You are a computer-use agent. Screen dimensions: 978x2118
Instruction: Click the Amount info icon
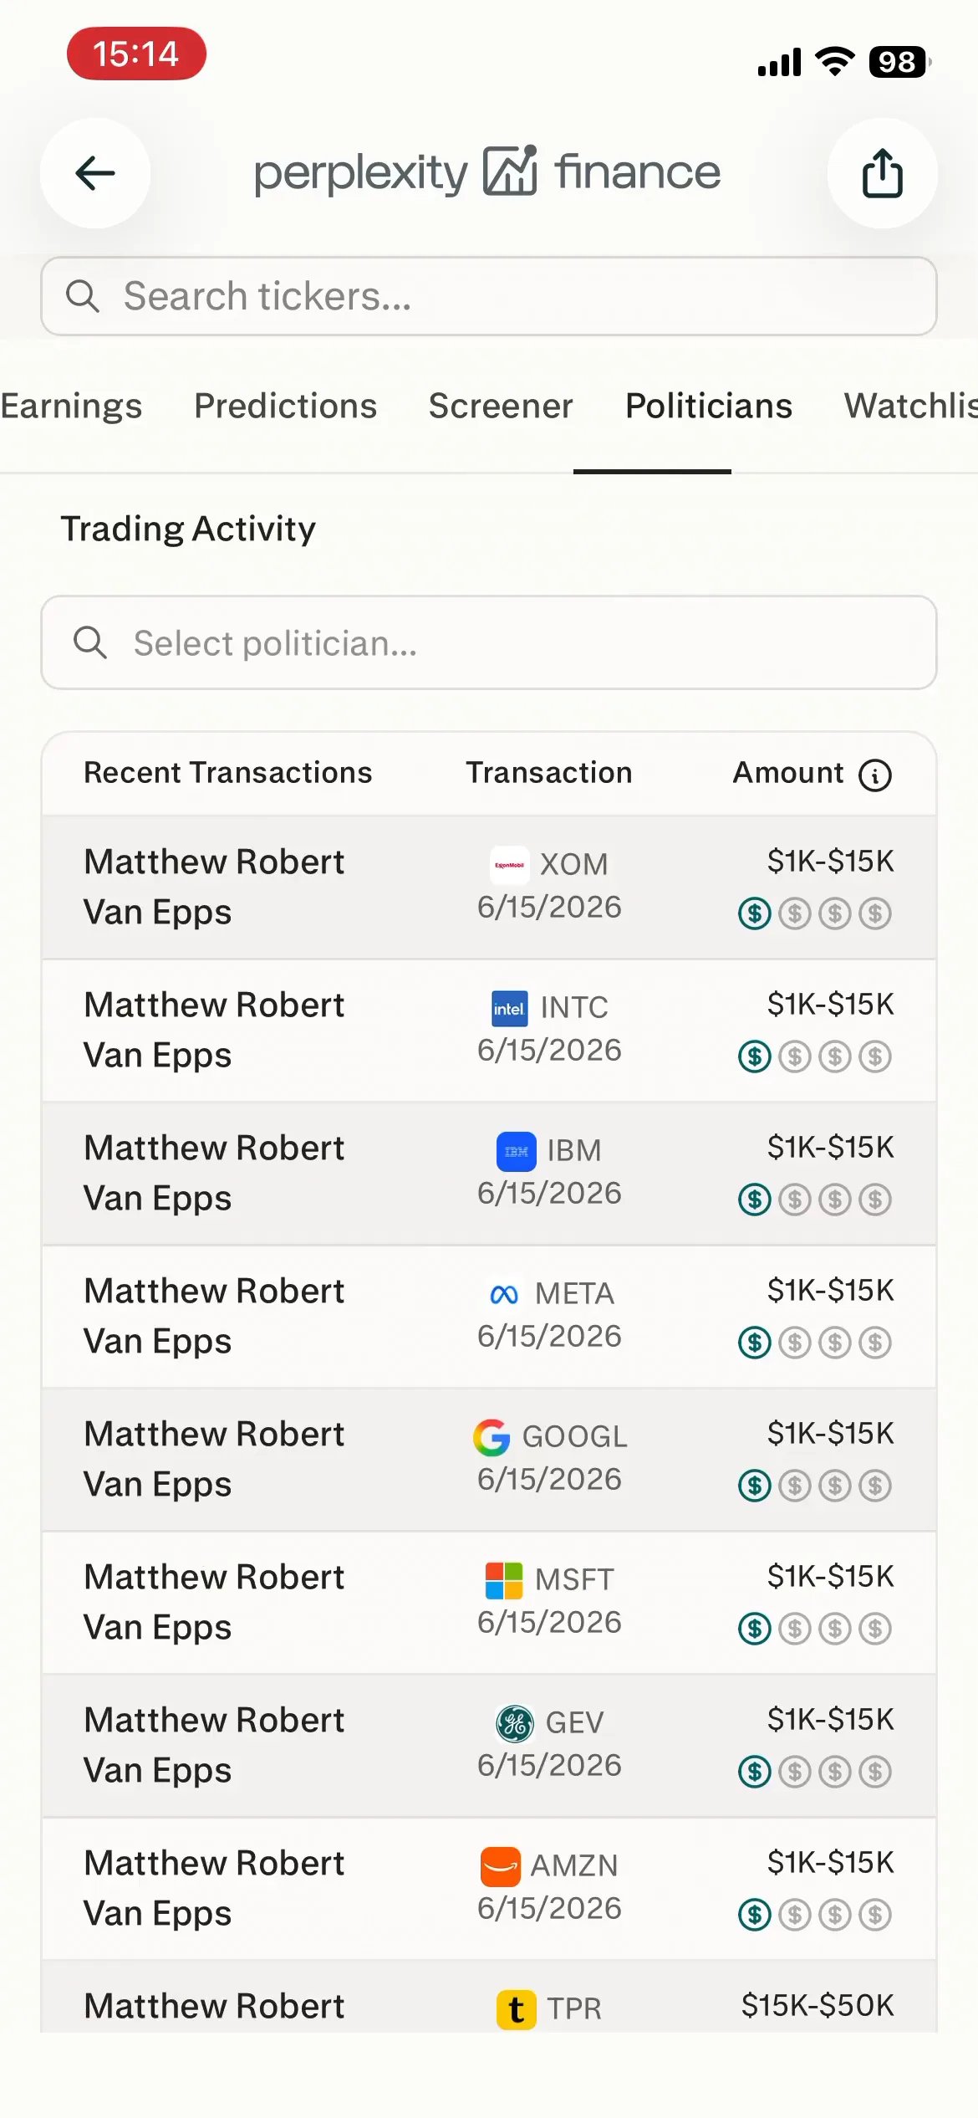pyautogui.click(x=875, y=775)
